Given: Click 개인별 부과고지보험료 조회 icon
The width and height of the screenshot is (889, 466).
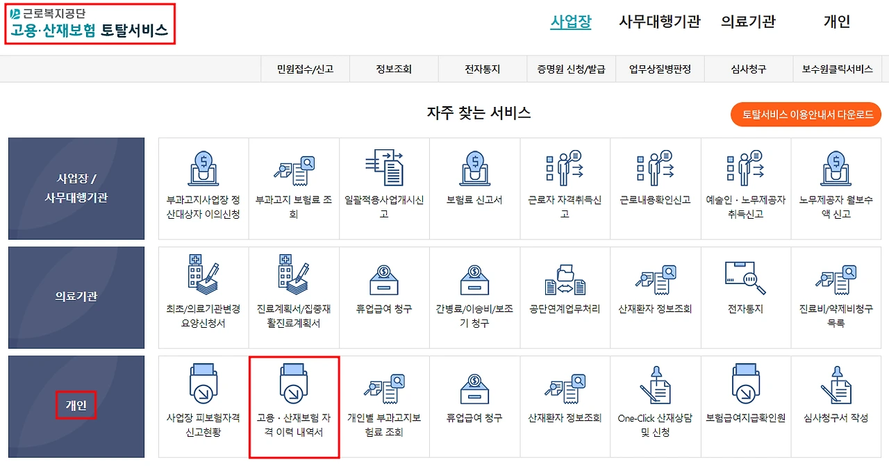Looking at the screenshot, I should tap(384, 406).
